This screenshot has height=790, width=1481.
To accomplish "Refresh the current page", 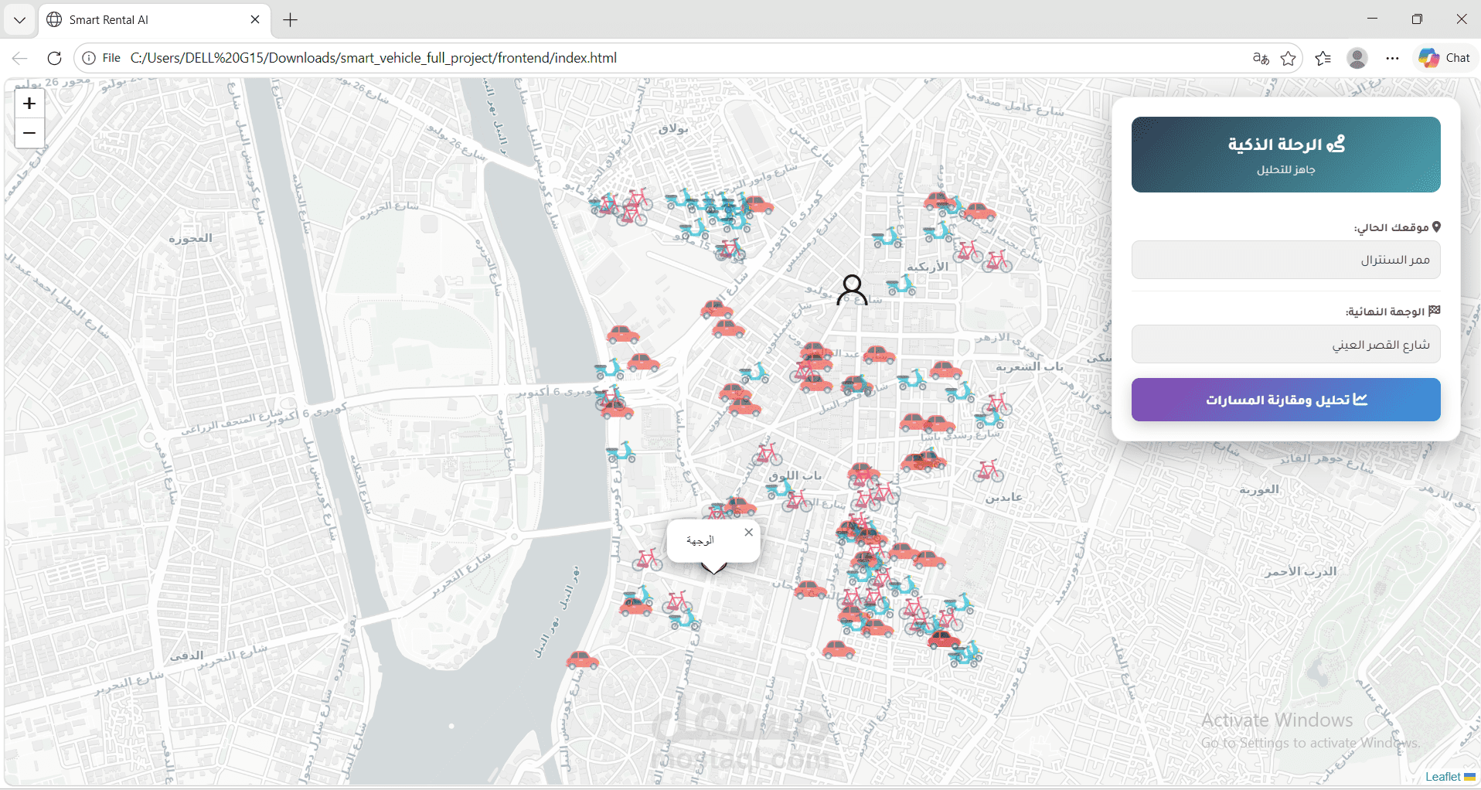I will coord(54,58).
